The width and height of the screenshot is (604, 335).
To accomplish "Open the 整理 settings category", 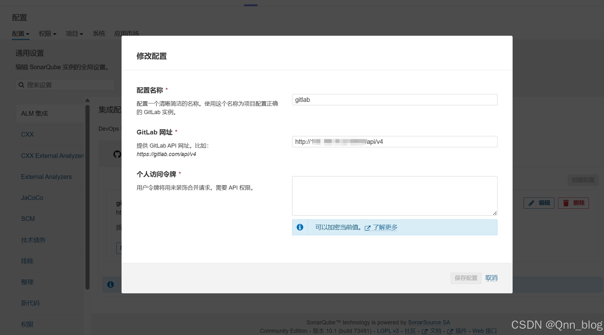I will [50, 282].
